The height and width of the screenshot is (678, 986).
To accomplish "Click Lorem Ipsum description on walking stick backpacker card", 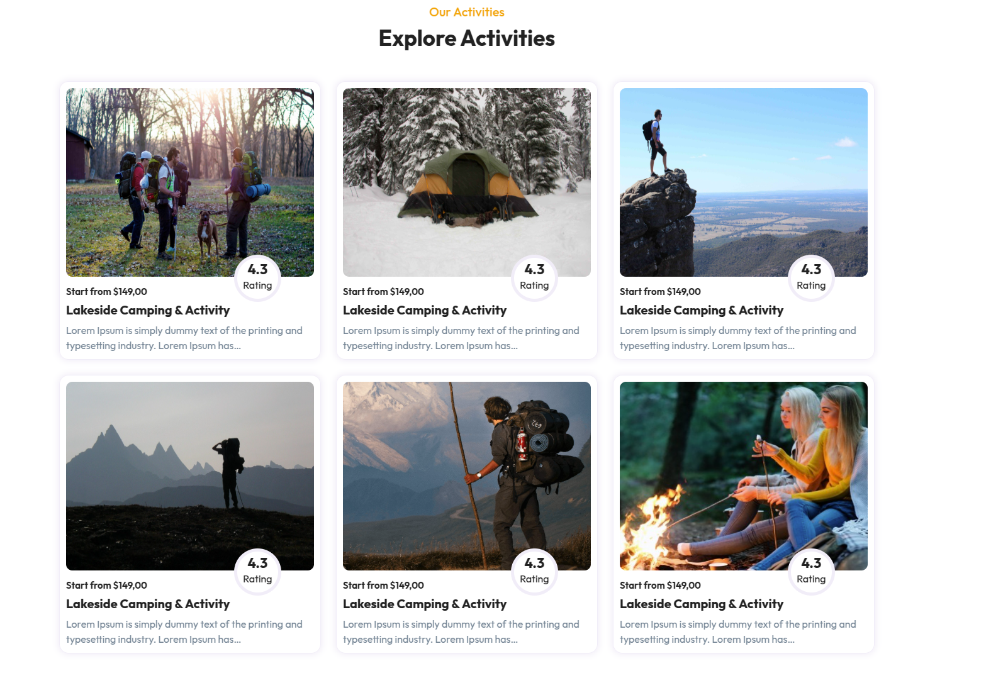I will [461, 632].
